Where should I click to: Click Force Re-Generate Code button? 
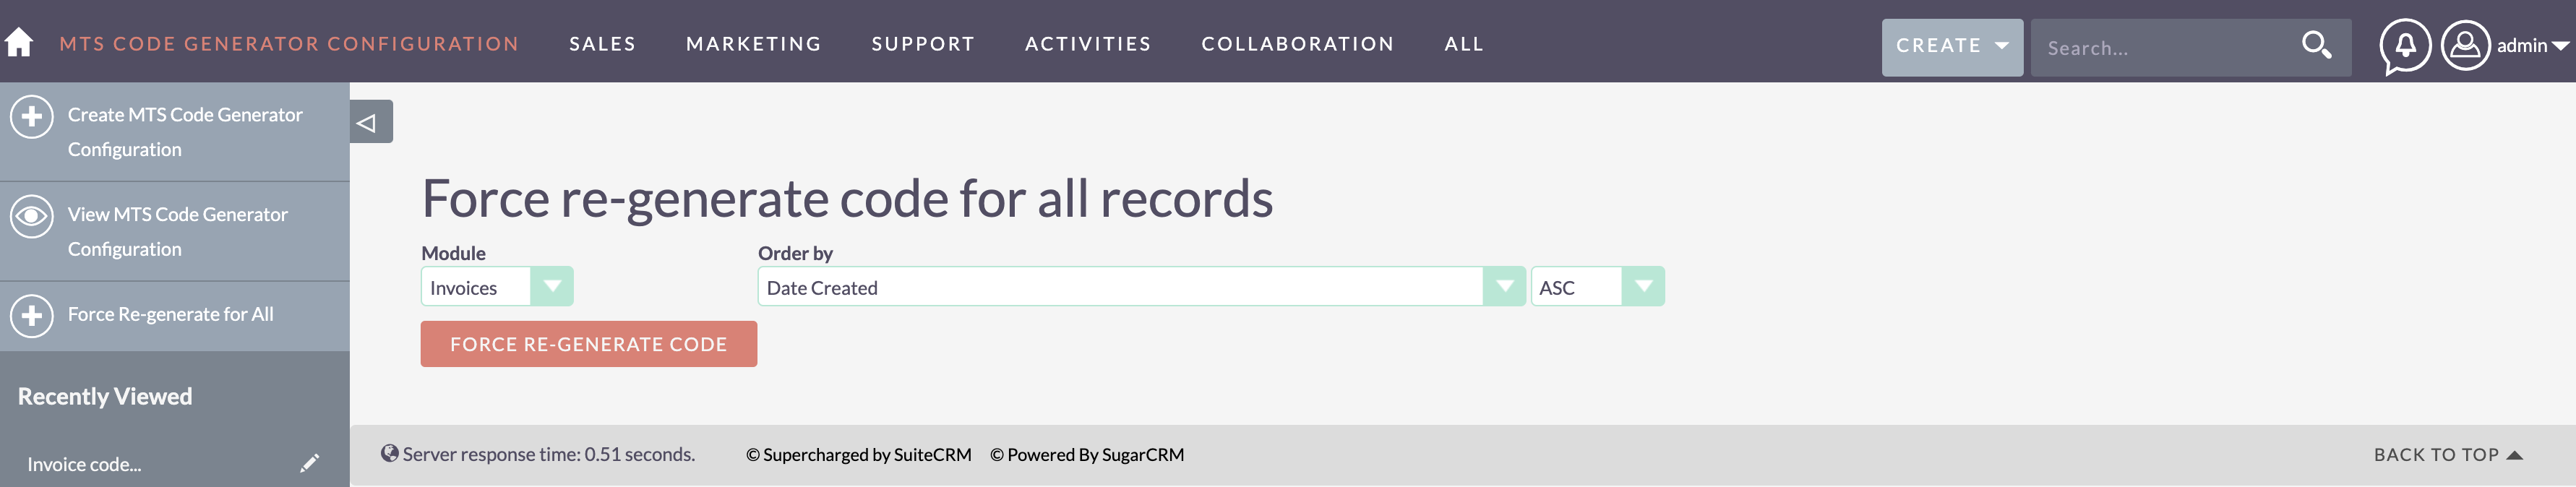[588, 344]
